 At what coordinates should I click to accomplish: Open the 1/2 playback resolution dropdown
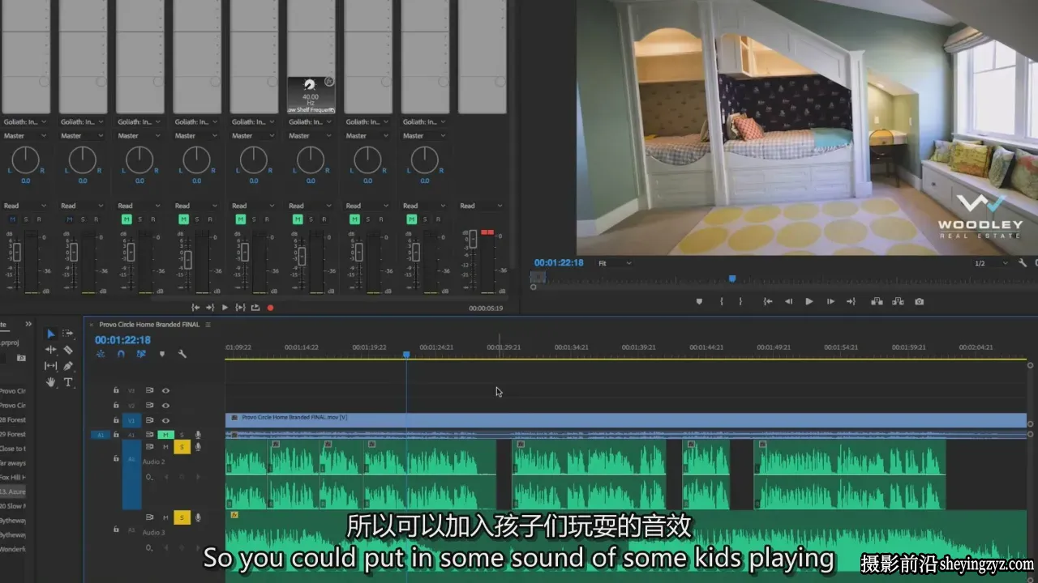point(990,263)
